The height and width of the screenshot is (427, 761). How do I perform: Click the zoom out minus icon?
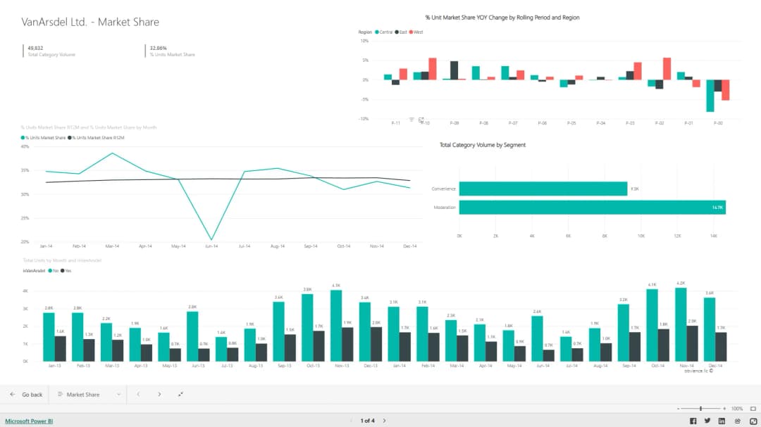[679, 409]
